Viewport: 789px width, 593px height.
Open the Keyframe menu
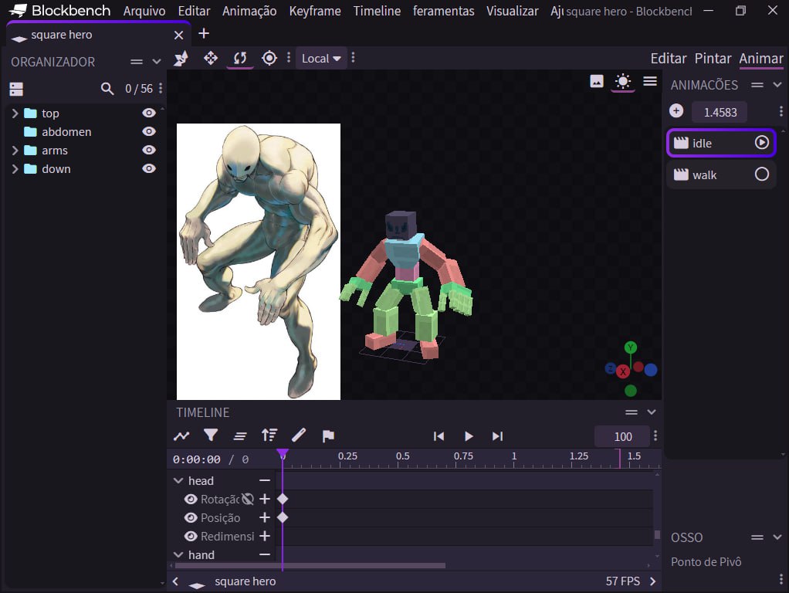[314, 11]
